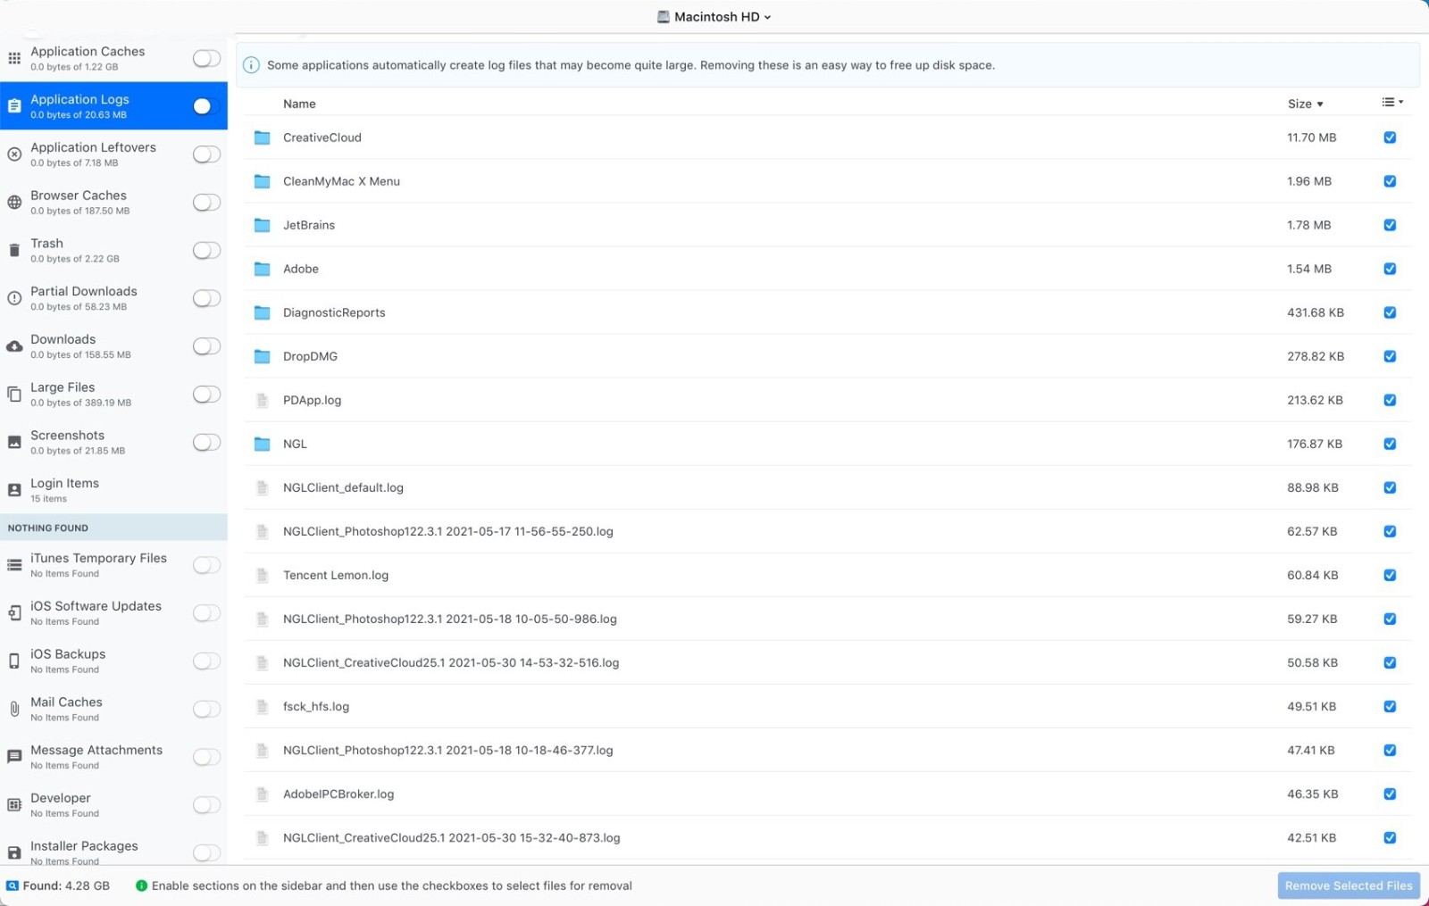Turn off the Application Logs toggle

coord(206,106)
